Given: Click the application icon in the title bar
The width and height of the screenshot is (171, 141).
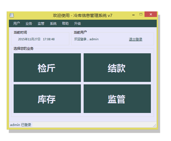Looking at the screenshot, I should click(12, 15).
